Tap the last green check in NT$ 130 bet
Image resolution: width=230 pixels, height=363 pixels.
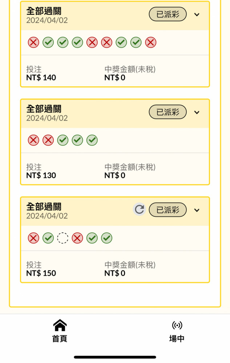(x=92, y=140)
